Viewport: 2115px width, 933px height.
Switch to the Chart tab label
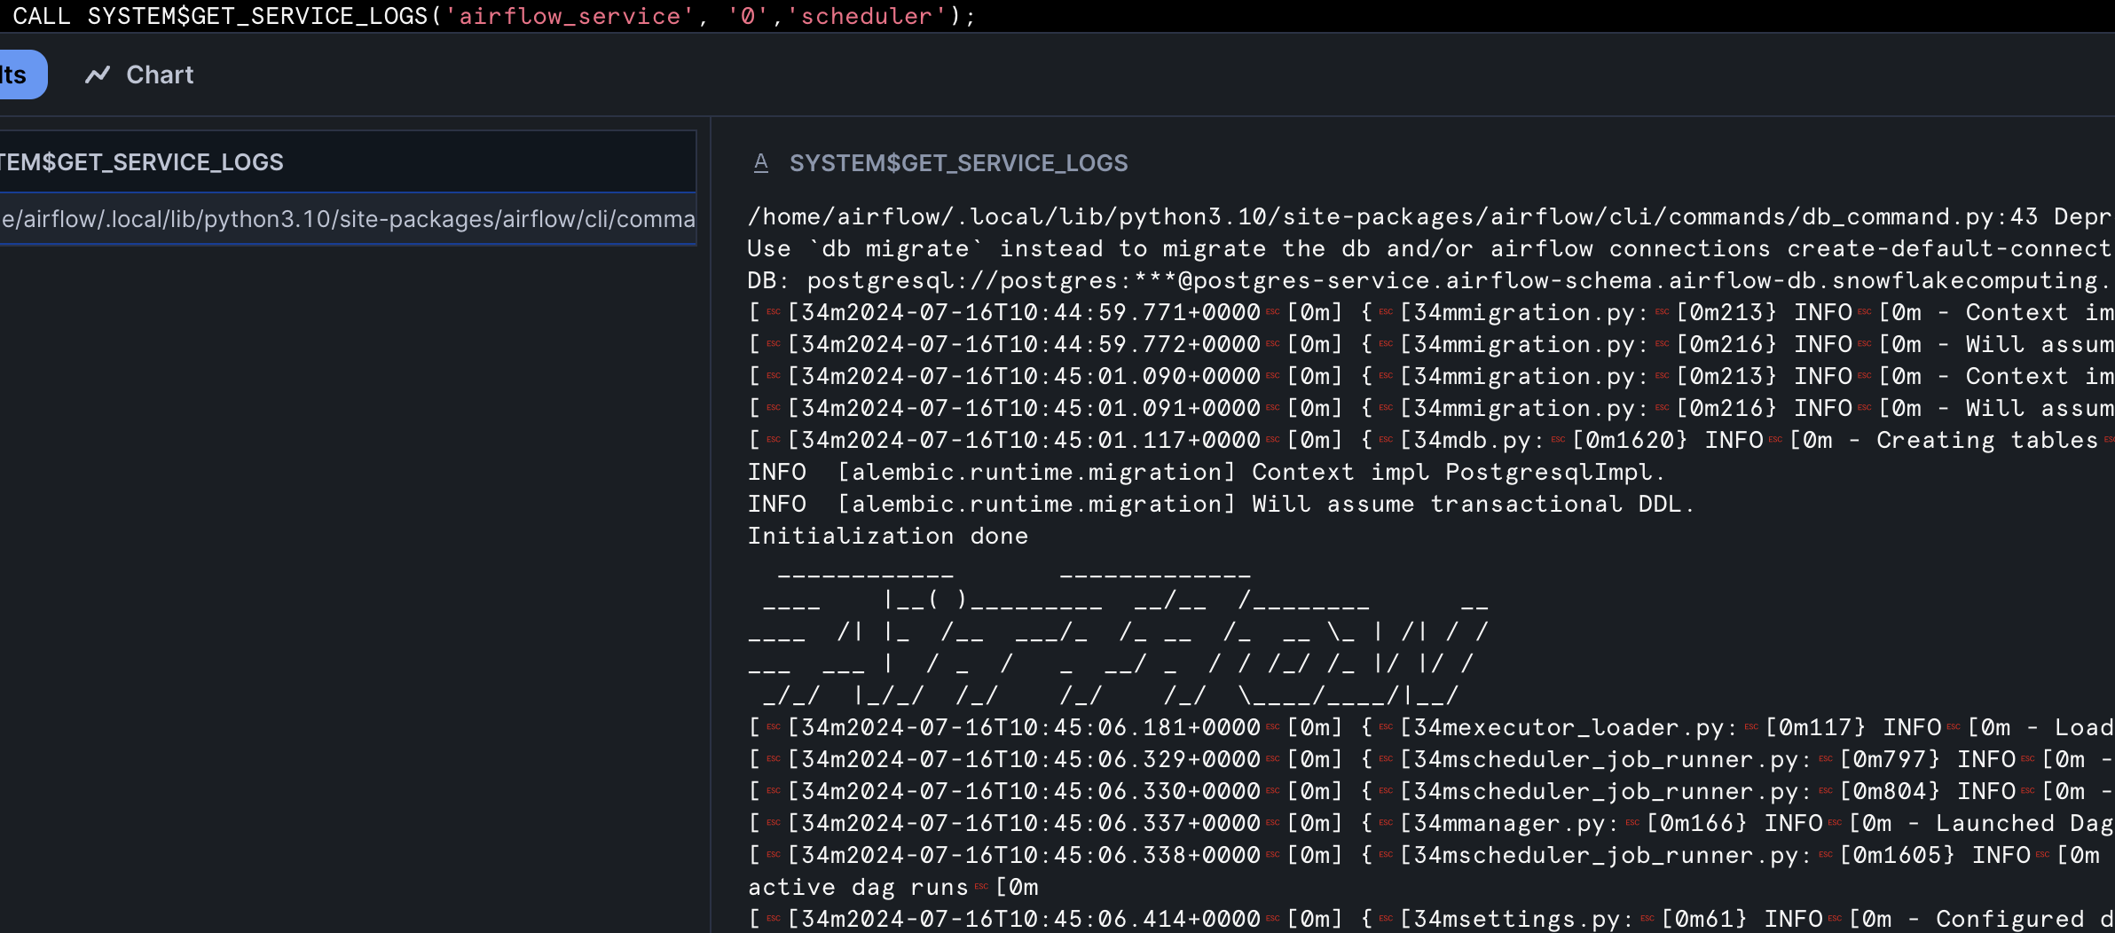click(x=160, y=75)
